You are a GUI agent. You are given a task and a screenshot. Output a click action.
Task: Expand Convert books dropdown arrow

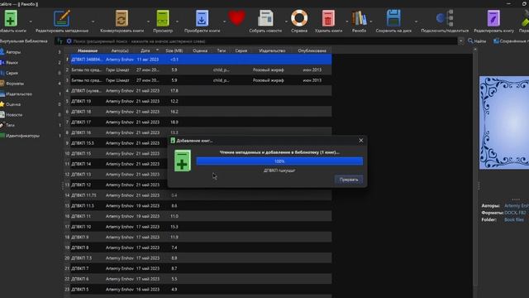tap(149, 22)
